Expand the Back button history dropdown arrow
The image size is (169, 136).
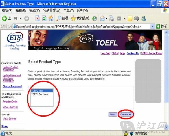click(x=20, y=18)
